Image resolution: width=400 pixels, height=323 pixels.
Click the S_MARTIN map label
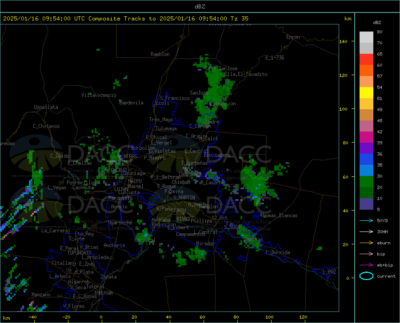[x=184, y=198]
